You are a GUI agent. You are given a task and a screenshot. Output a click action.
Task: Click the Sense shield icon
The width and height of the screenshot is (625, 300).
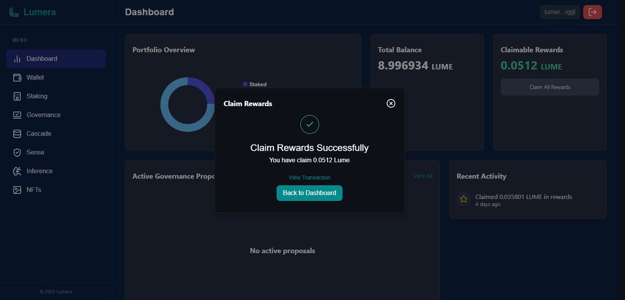17,152
